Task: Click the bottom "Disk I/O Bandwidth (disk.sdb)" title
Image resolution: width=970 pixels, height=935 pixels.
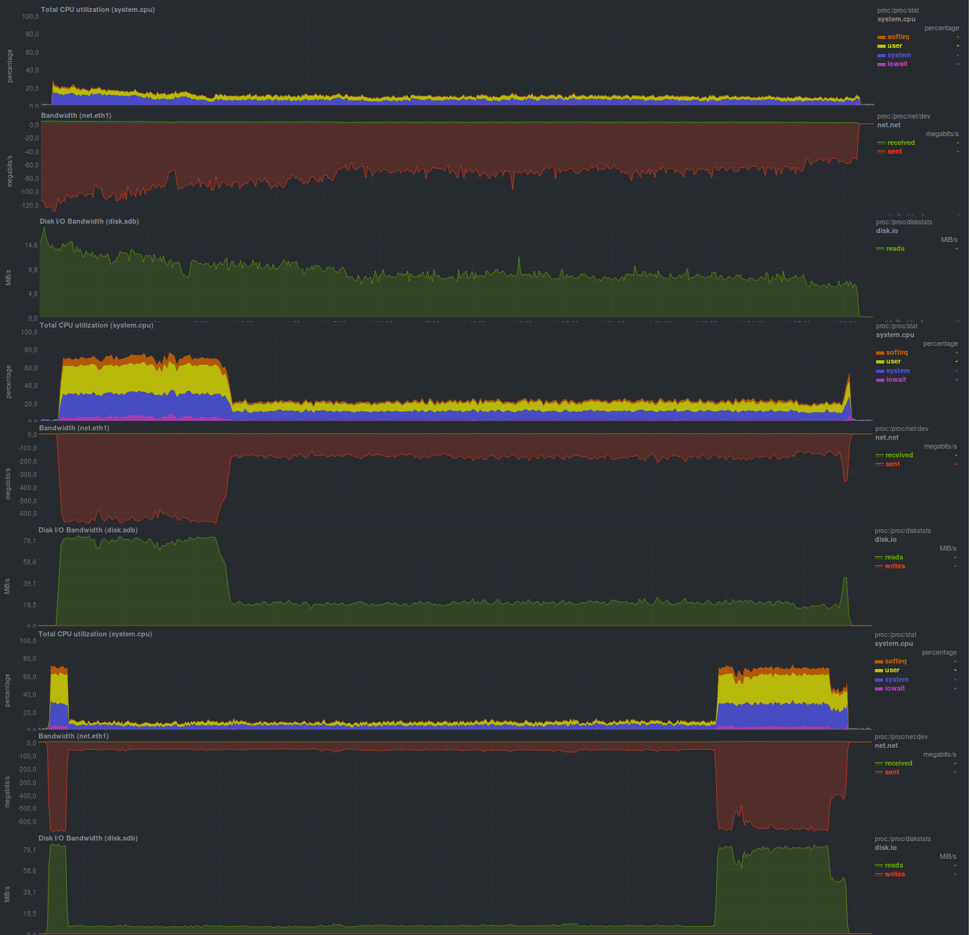Action: (88, 839)
